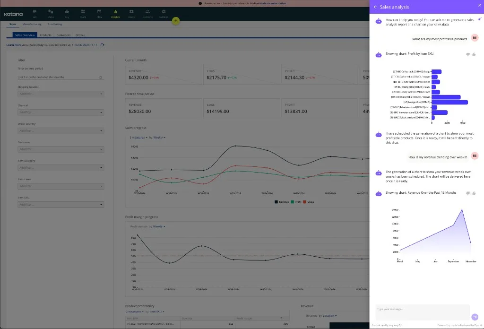Click the current month Revenue $4320.00 card
Viewport: 484px width, 329px height.
(x=164, y=75)
